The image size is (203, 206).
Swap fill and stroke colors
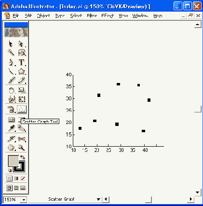coord(23,157)
